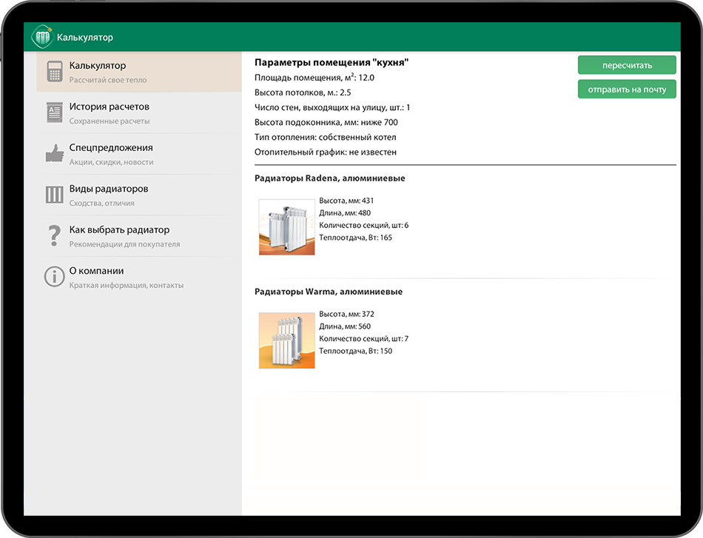Screen dimensions: 703x538
Task: Click the Калькулятор title in header
Action: tap(85, 37)
